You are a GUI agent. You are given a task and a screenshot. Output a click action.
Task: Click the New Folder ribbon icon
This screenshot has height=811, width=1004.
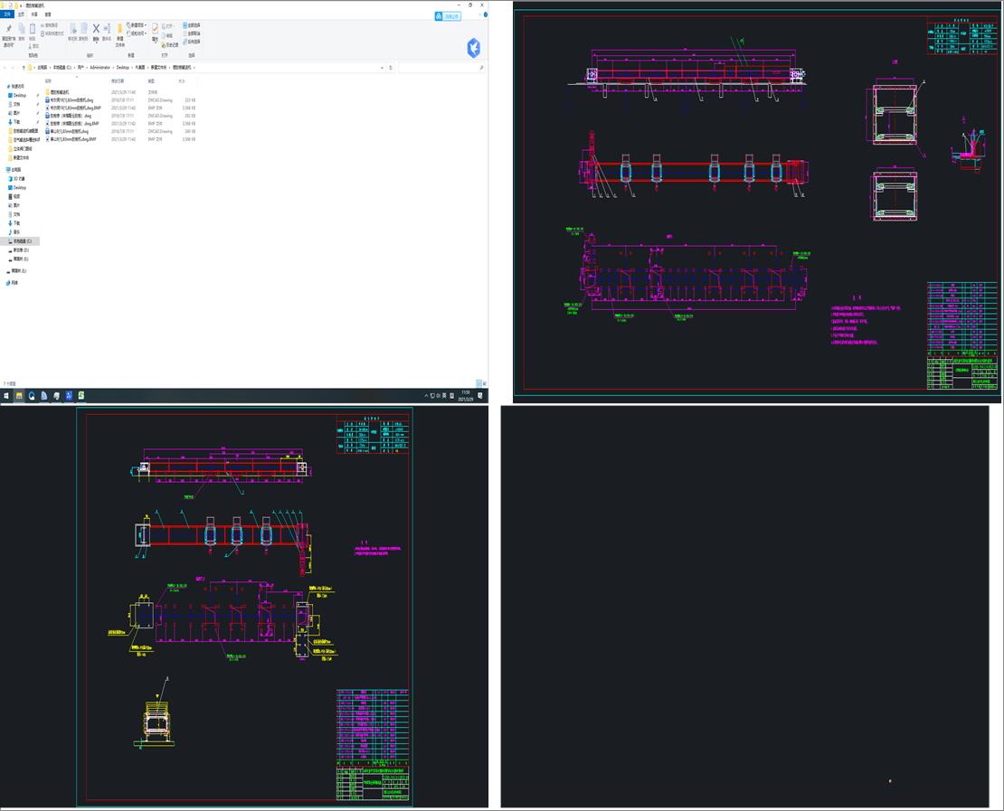click(x=119, y=31)
